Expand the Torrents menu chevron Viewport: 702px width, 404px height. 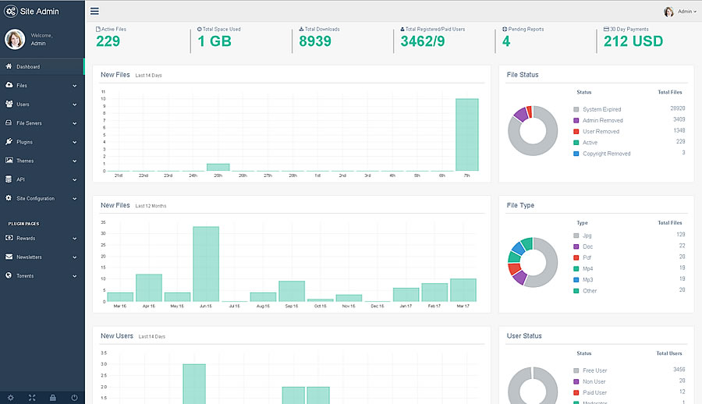click(x=75, y=276)
